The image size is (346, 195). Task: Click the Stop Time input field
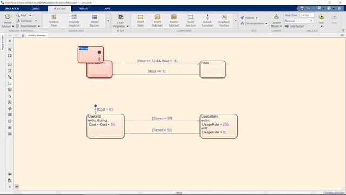pos(307,15)
